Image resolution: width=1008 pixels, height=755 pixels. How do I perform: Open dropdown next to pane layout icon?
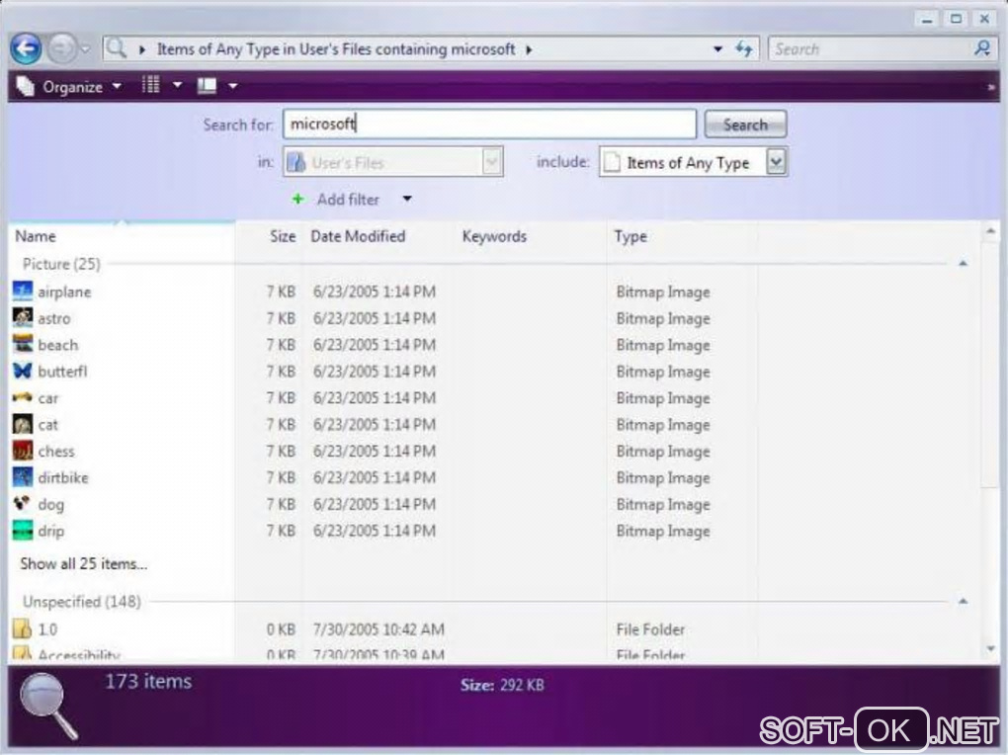tap(232, 86)
